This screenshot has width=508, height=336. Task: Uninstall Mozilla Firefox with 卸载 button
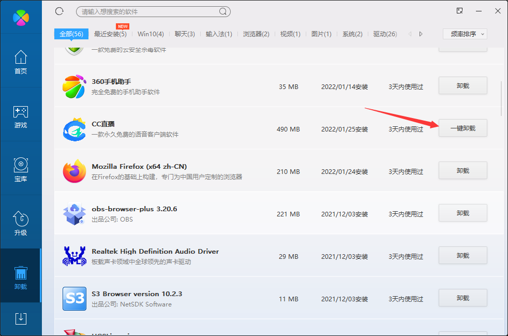pyautogui.click(x=463, y=171)
